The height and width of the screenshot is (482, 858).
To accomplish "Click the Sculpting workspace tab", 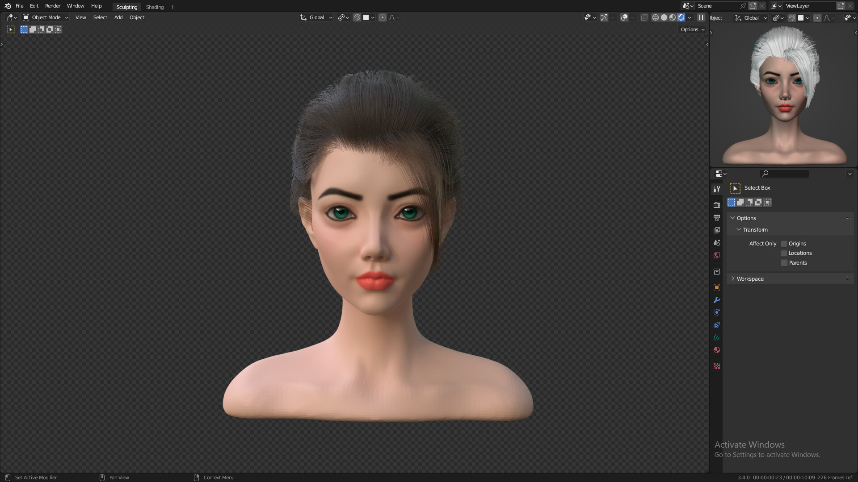I will pos(126,7).
